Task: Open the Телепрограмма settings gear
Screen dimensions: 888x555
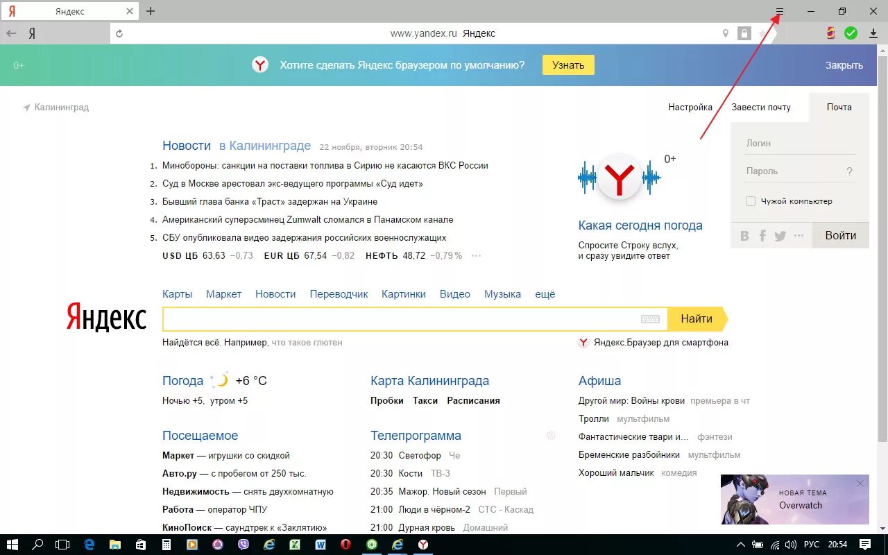Action: tap(551, 436)
